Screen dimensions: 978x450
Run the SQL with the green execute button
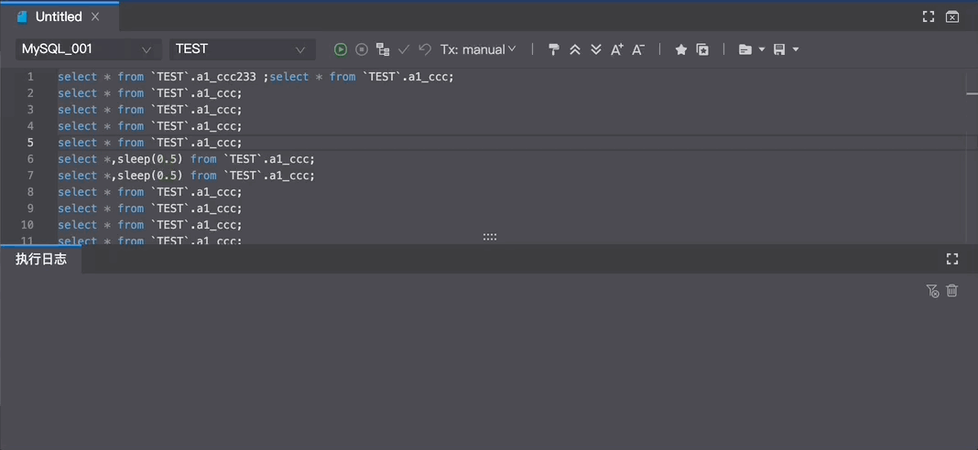point(340,49)
